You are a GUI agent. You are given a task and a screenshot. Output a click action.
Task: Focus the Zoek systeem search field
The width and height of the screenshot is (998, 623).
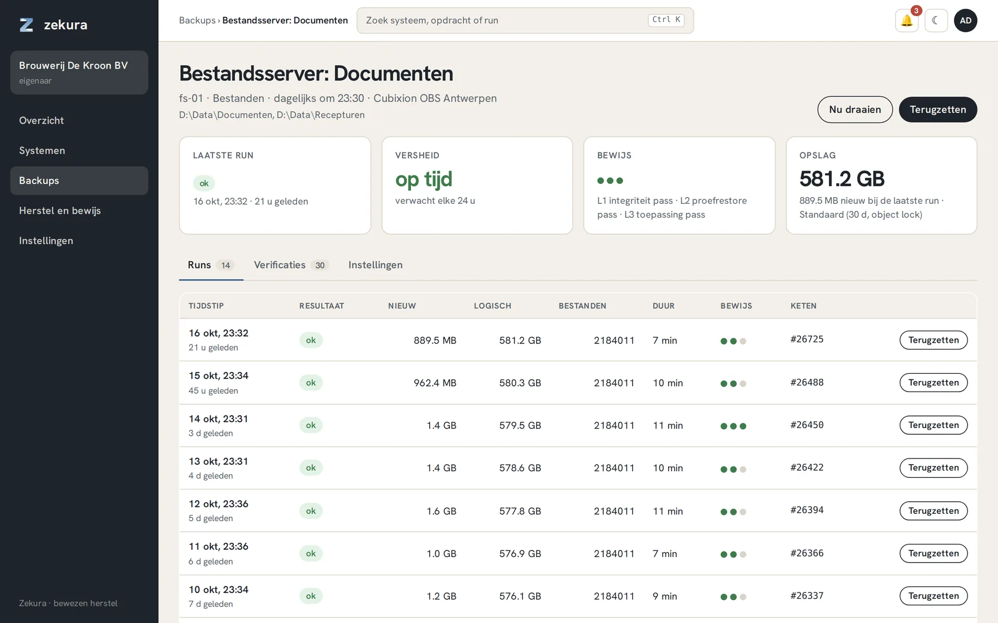(525, 20)
